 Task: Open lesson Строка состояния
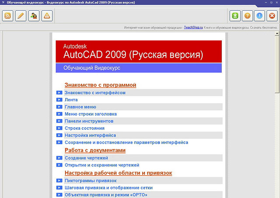coord(84,128)
